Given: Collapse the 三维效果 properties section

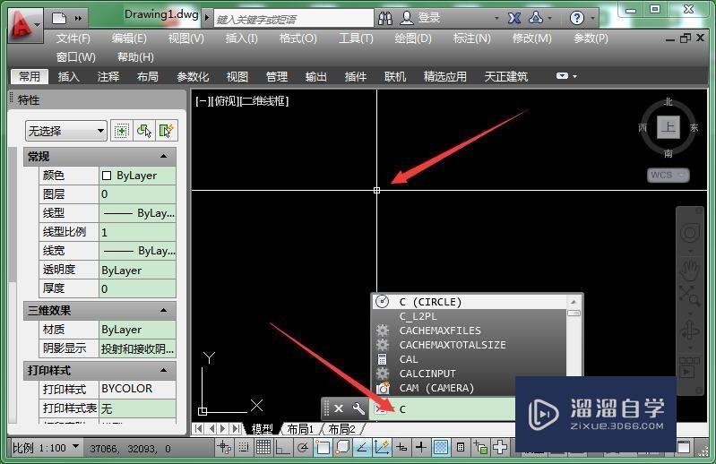Looking at the screenshot, I should point(163,311).
